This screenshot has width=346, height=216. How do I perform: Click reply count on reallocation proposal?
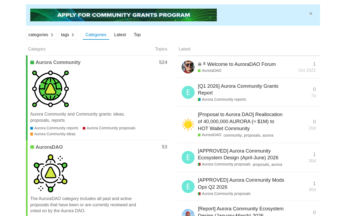coord(314,122)
